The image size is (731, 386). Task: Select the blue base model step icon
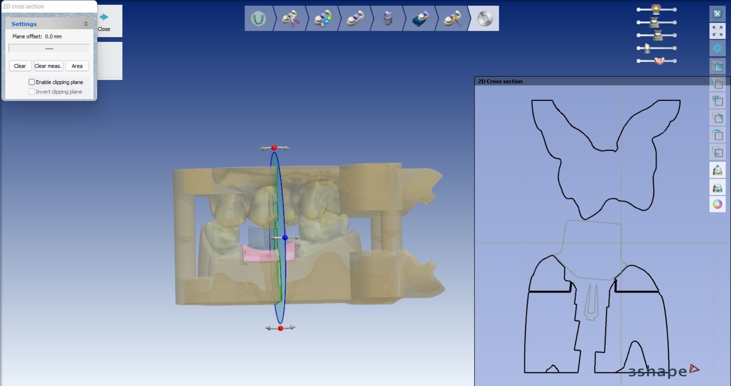coord(421,18)
